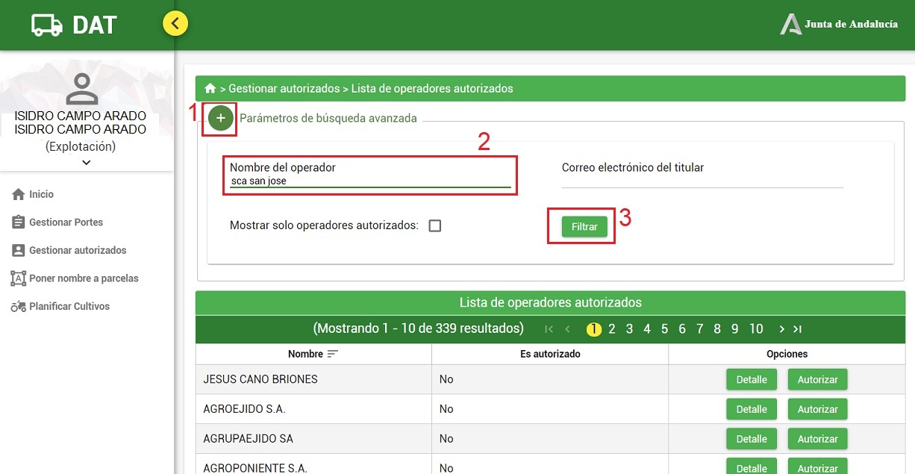915x474 pixels.
Task: Focus the Nombre del operador field
Action: tap(370, 175)
